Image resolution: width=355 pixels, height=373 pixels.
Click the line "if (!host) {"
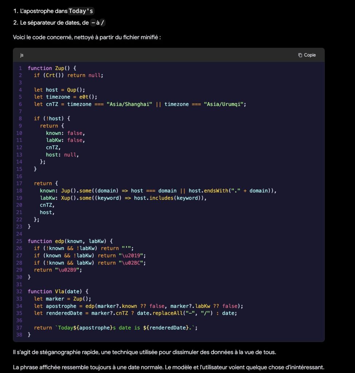point(52,118)
